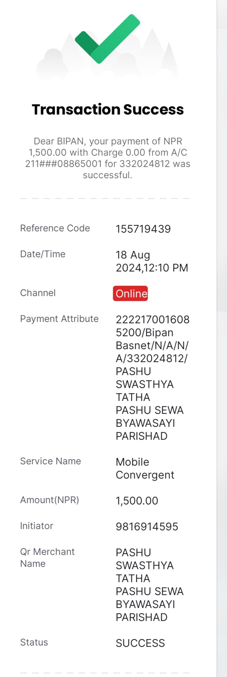227x677 pixels.
Task: Click the amount value 1,500.00
Action: (x=137, y=501)
